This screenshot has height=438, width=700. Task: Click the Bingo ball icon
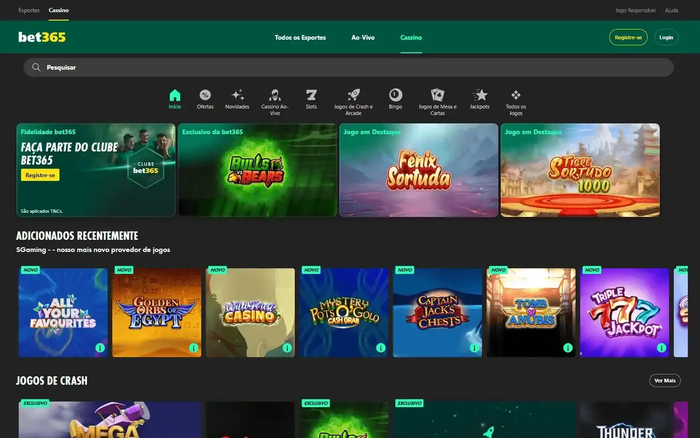pos(395,96)
